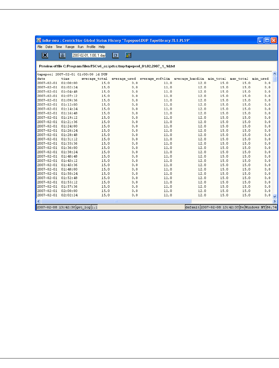Viewport: 279px width, 368px height.
Task: Click the parentheses range toolbar icon
Action: 115,55
